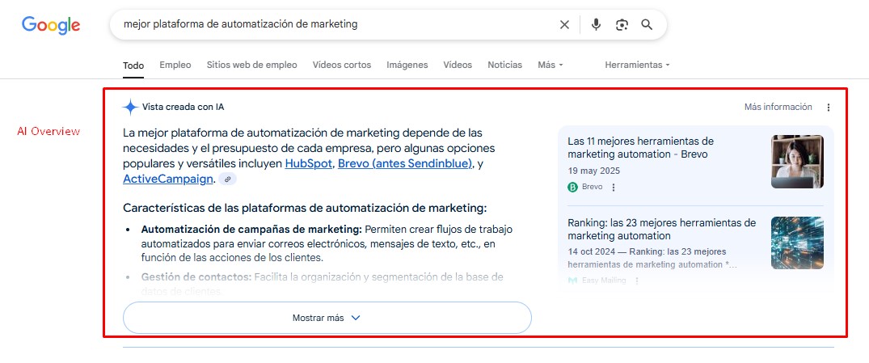Open the woman-with-laptop Brevo thumbnail
Screen dimensions: 869x363
click(797, 162)
